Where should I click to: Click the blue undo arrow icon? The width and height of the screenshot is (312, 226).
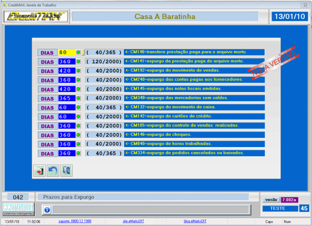(x=53, y=170)
